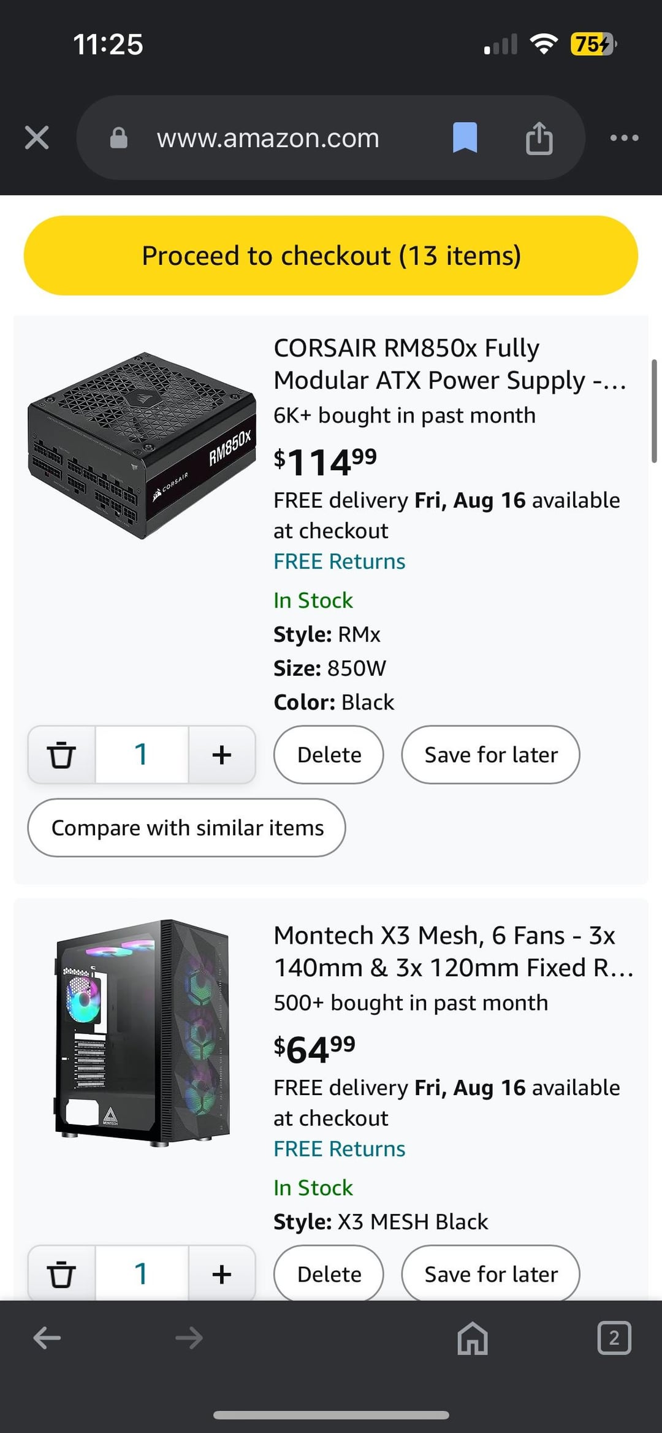Open the three-dot more options menu

[x=624, y=137]
